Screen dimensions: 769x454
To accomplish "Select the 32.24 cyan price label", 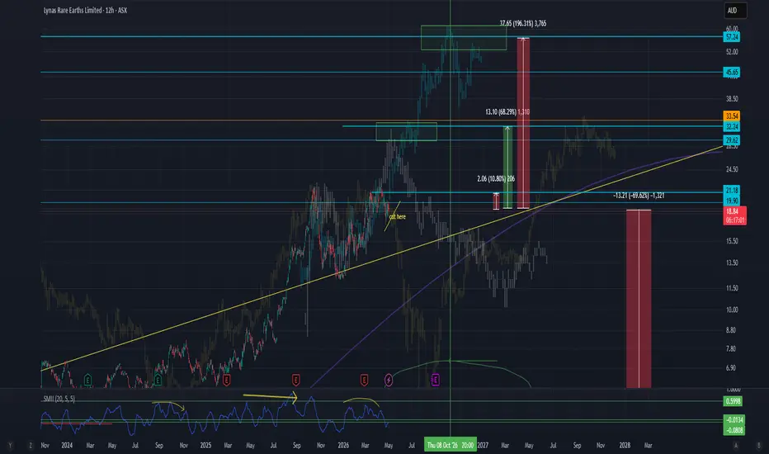I will [732, 126].
